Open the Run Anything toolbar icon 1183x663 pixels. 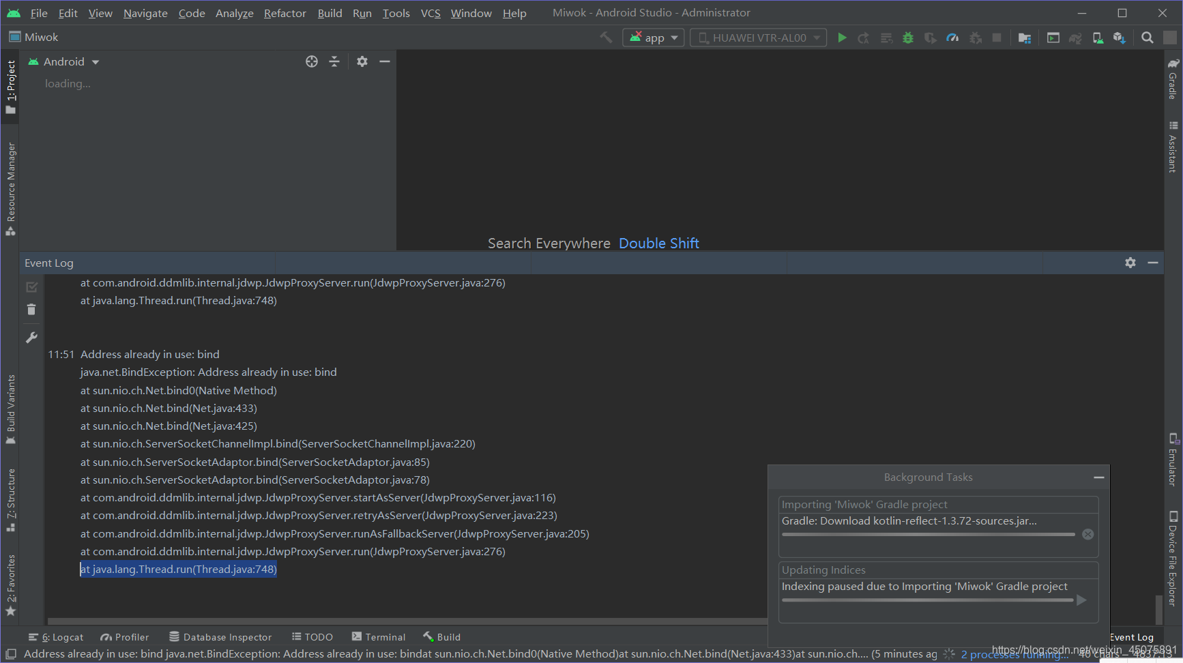(1053, 38)
